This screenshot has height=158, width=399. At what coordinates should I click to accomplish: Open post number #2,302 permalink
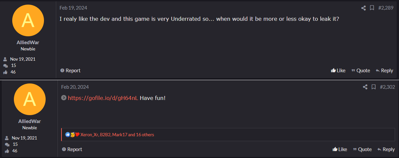[x=387, y=87]
